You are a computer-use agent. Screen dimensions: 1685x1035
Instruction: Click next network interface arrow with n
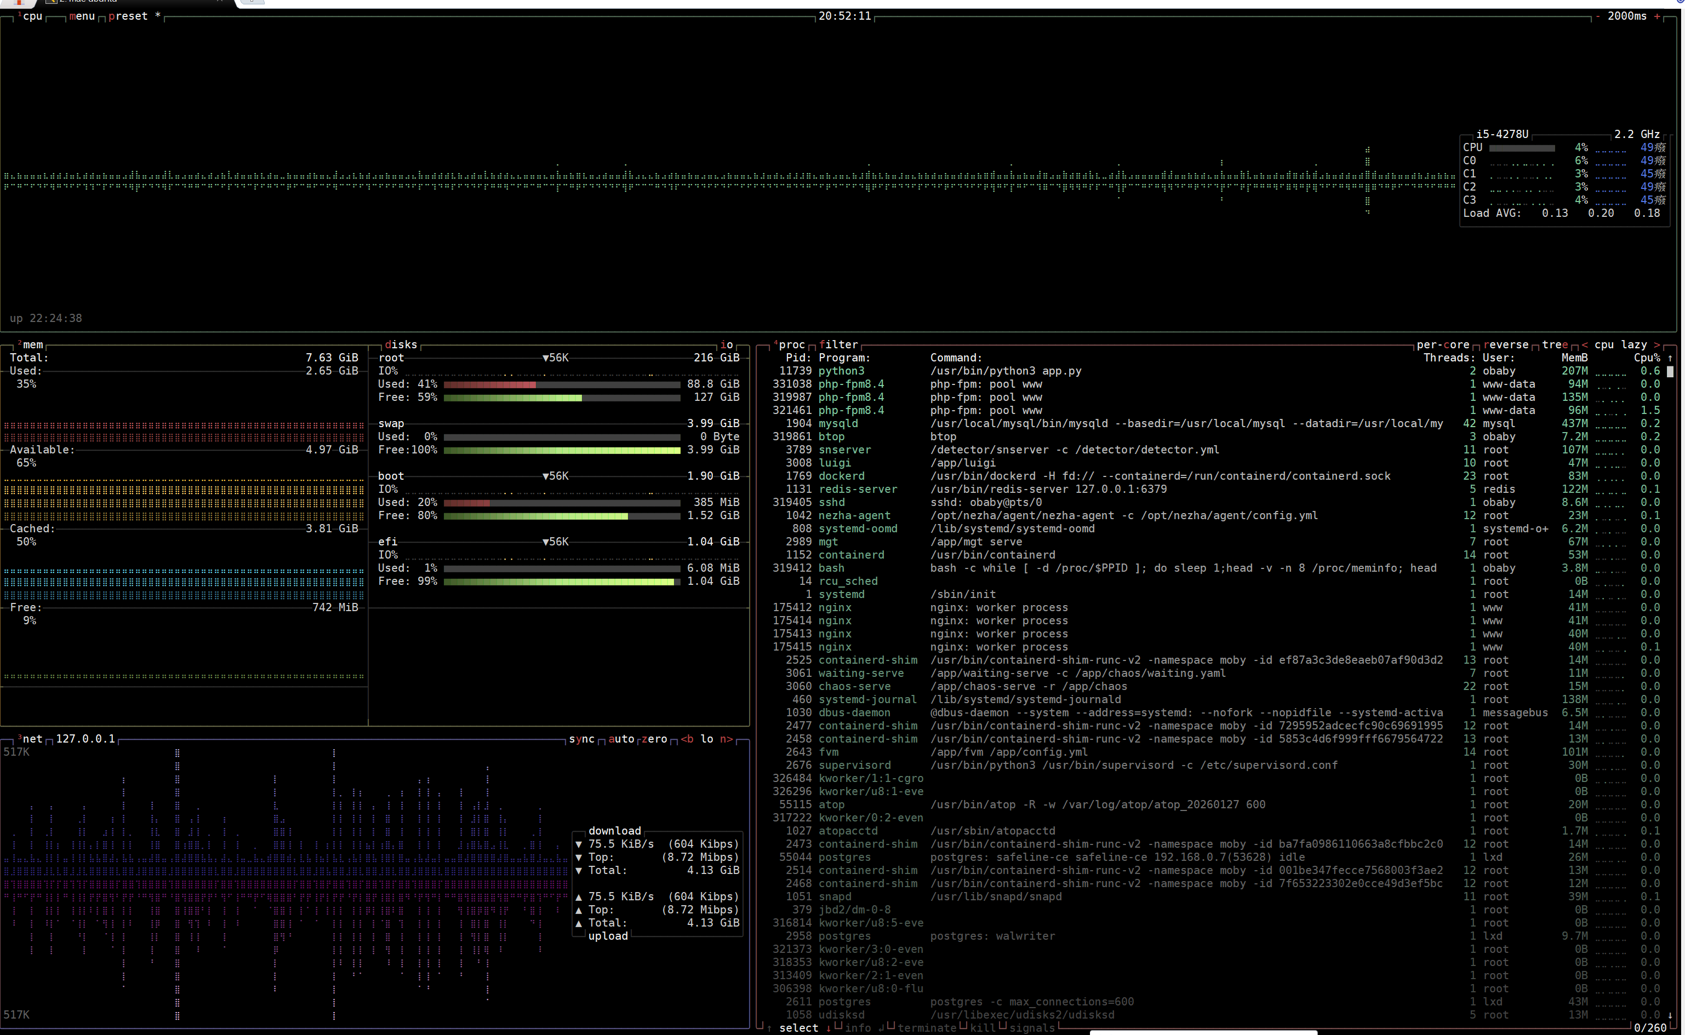pyautogui.click(x=727, y=739)
